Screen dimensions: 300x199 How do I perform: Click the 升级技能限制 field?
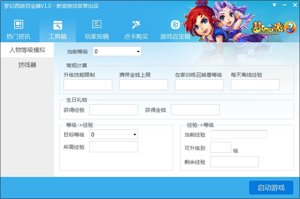pos(88,85)
